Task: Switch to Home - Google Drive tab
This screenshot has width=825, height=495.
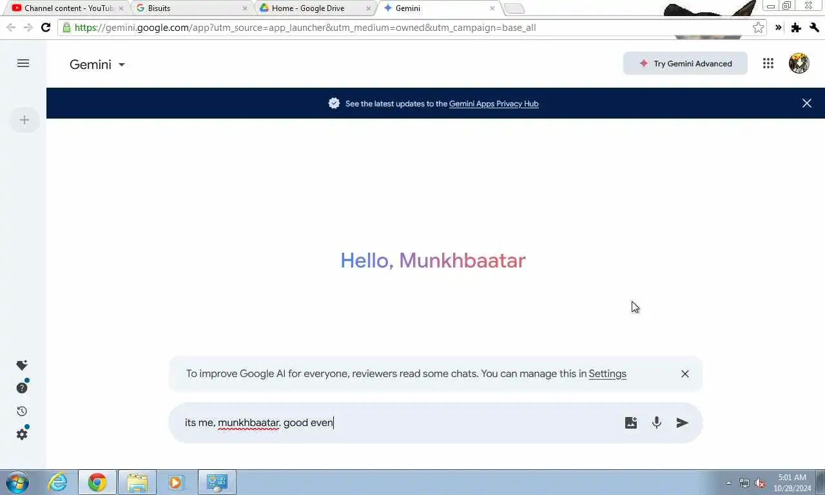Action: tap(315, 8)
